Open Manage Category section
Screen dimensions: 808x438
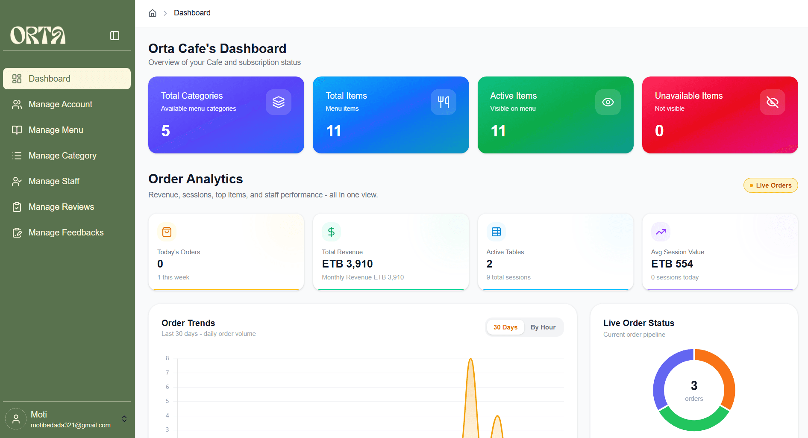(67, 156)
